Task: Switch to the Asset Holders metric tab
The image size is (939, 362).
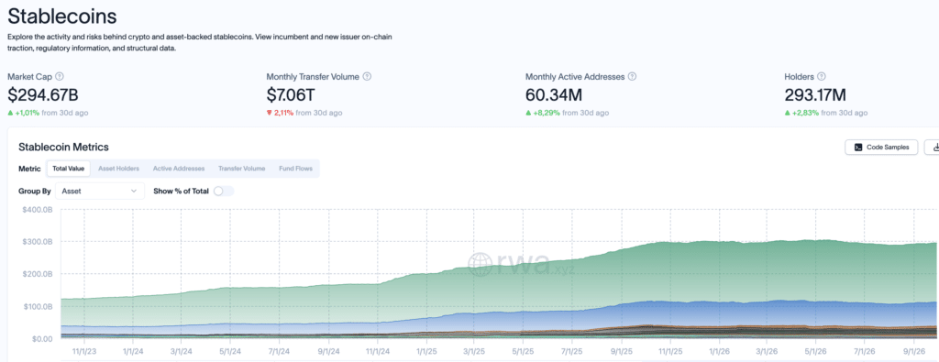Action: (118, 169)
